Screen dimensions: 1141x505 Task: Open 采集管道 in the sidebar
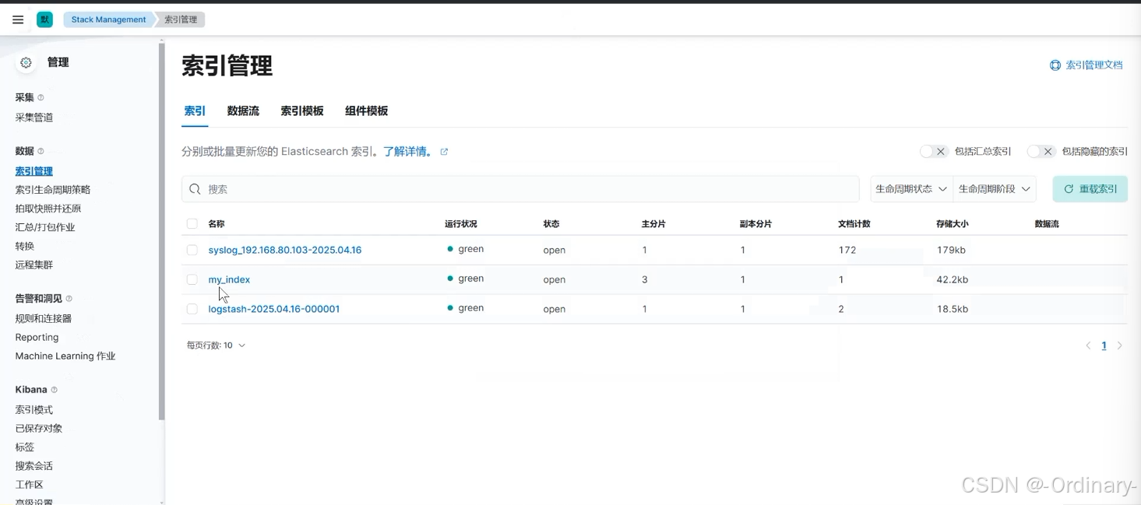pyautogui.click(x=34, y=117)
